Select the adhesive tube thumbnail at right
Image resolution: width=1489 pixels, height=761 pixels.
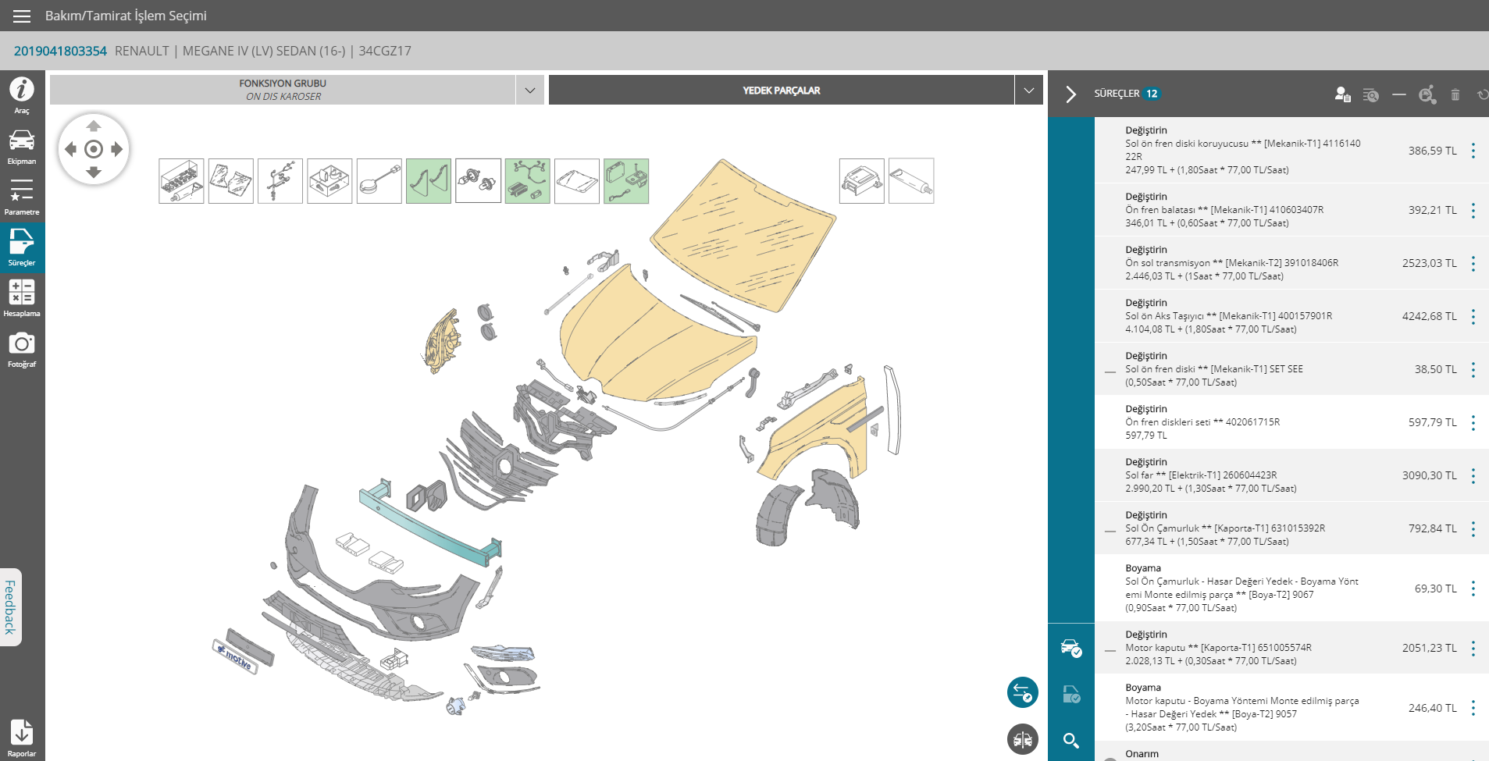tap(910, 181)
